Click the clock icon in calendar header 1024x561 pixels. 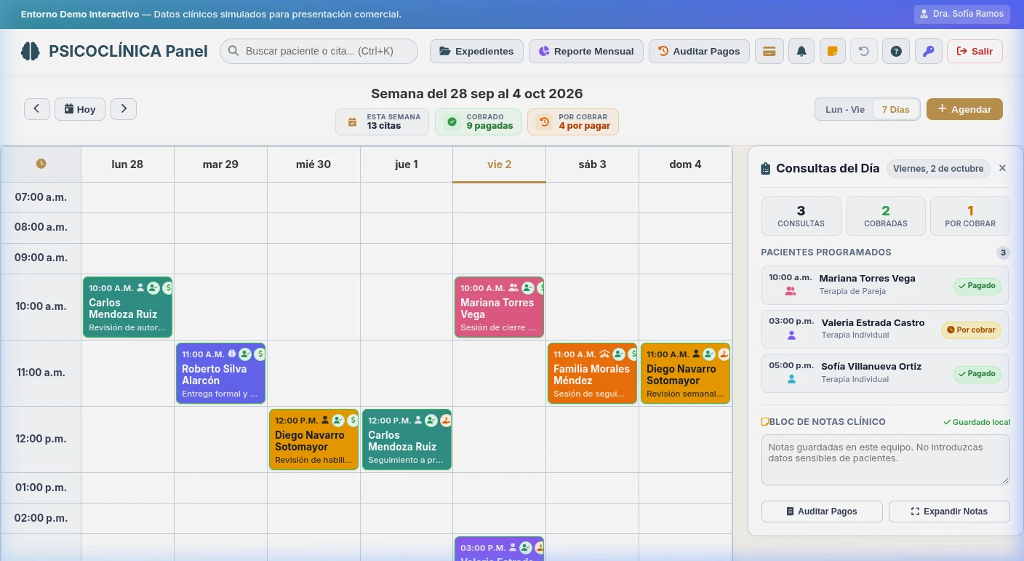click(x=41, y=164)
